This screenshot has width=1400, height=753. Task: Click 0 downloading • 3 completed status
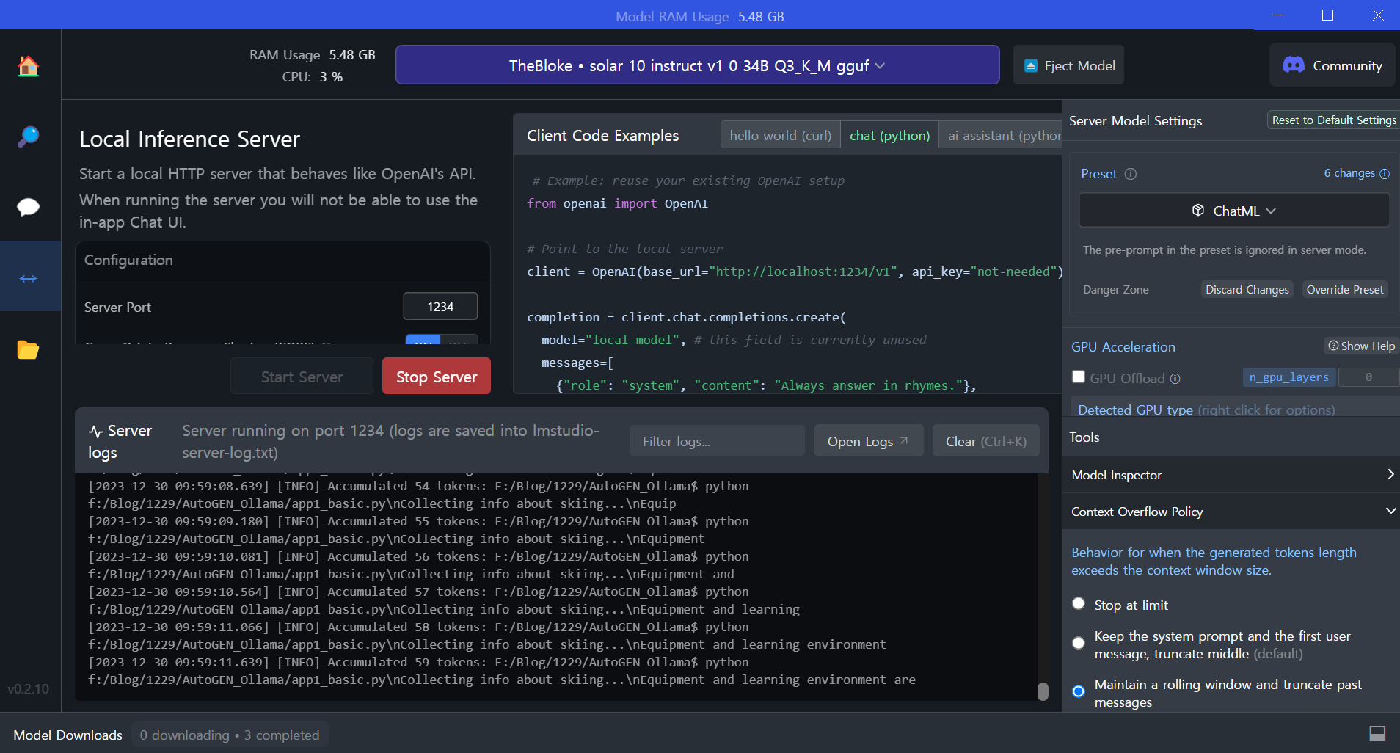230,735
